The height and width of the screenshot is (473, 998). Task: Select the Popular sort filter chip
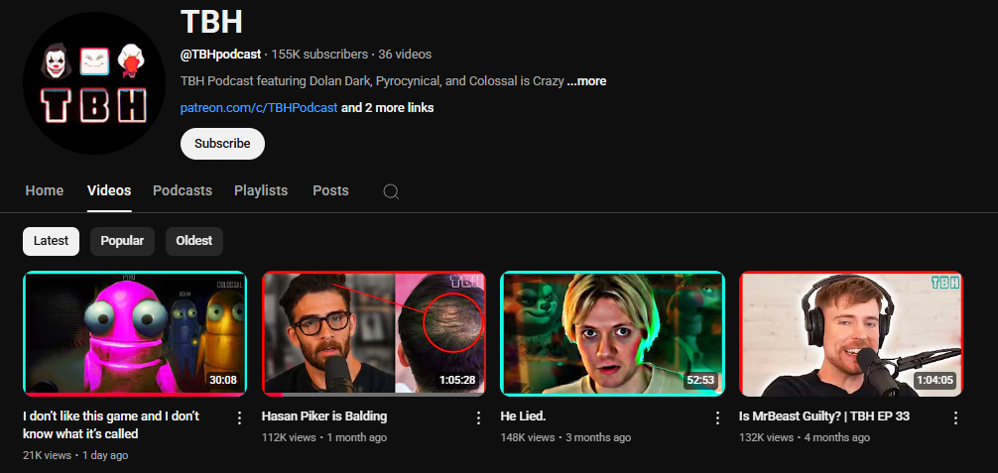122,241
